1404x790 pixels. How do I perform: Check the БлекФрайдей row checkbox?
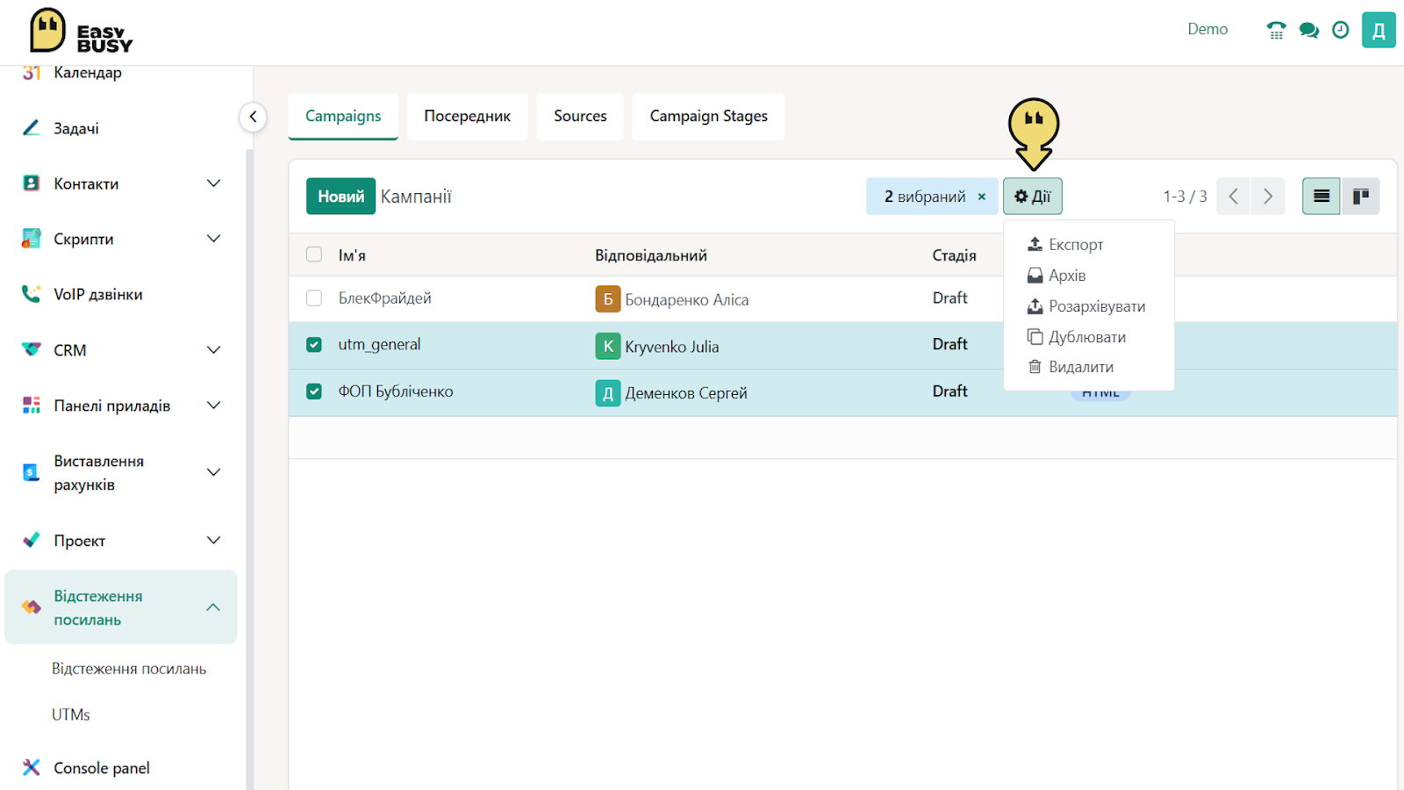[x=314, y=298]
